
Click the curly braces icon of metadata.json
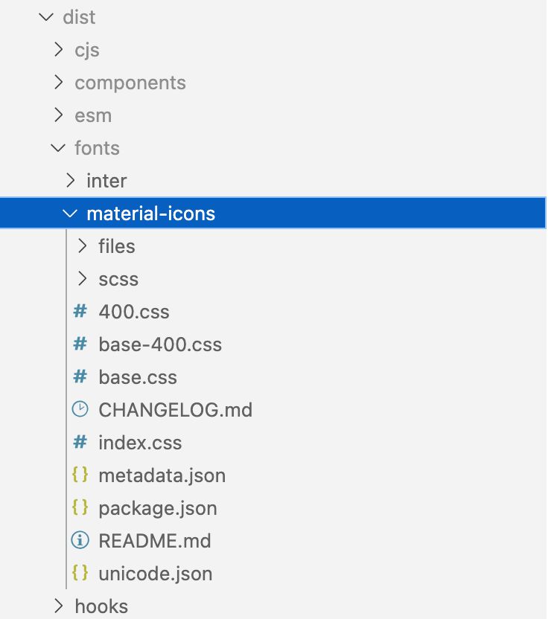[80, 475]
